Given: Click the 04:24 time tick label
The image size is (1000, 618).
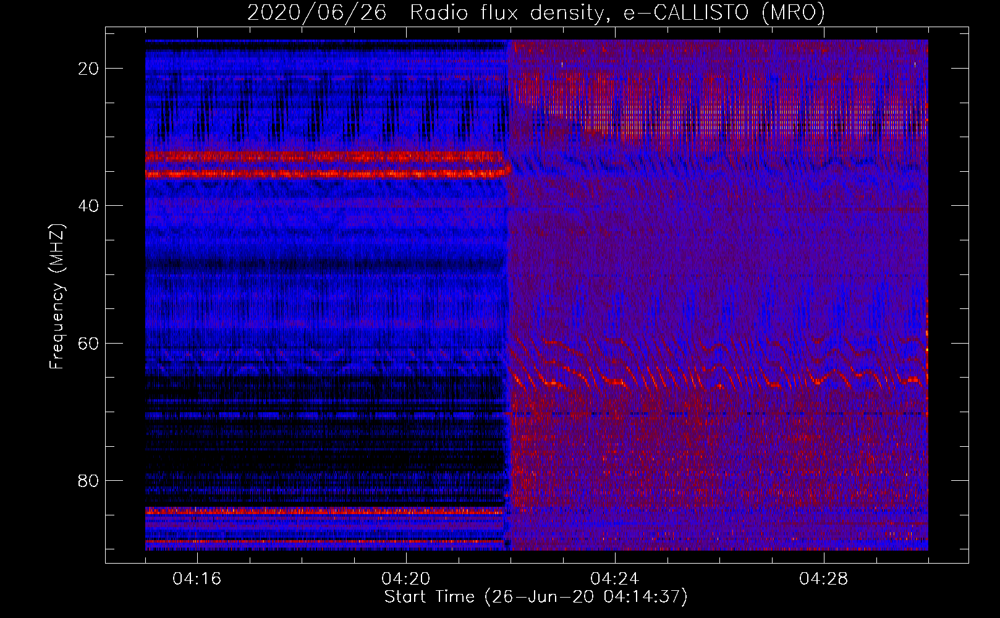Looking at the screenshot, I should [615, 579].
